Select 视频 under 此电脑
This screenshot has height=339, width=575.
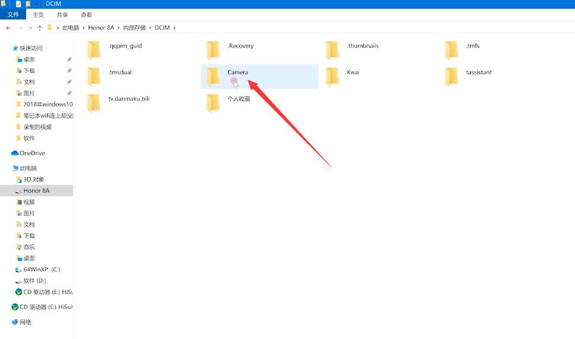coord(29,202)
